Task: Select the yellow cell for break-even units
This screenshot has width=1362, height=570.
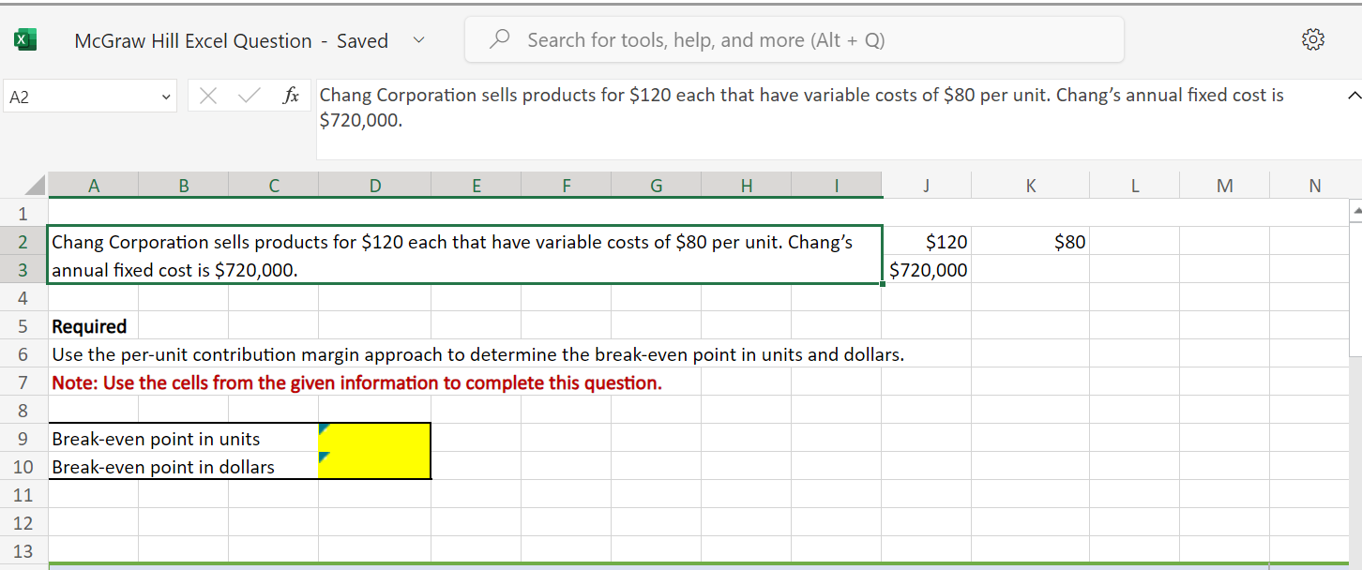Action: coord(374,438)
